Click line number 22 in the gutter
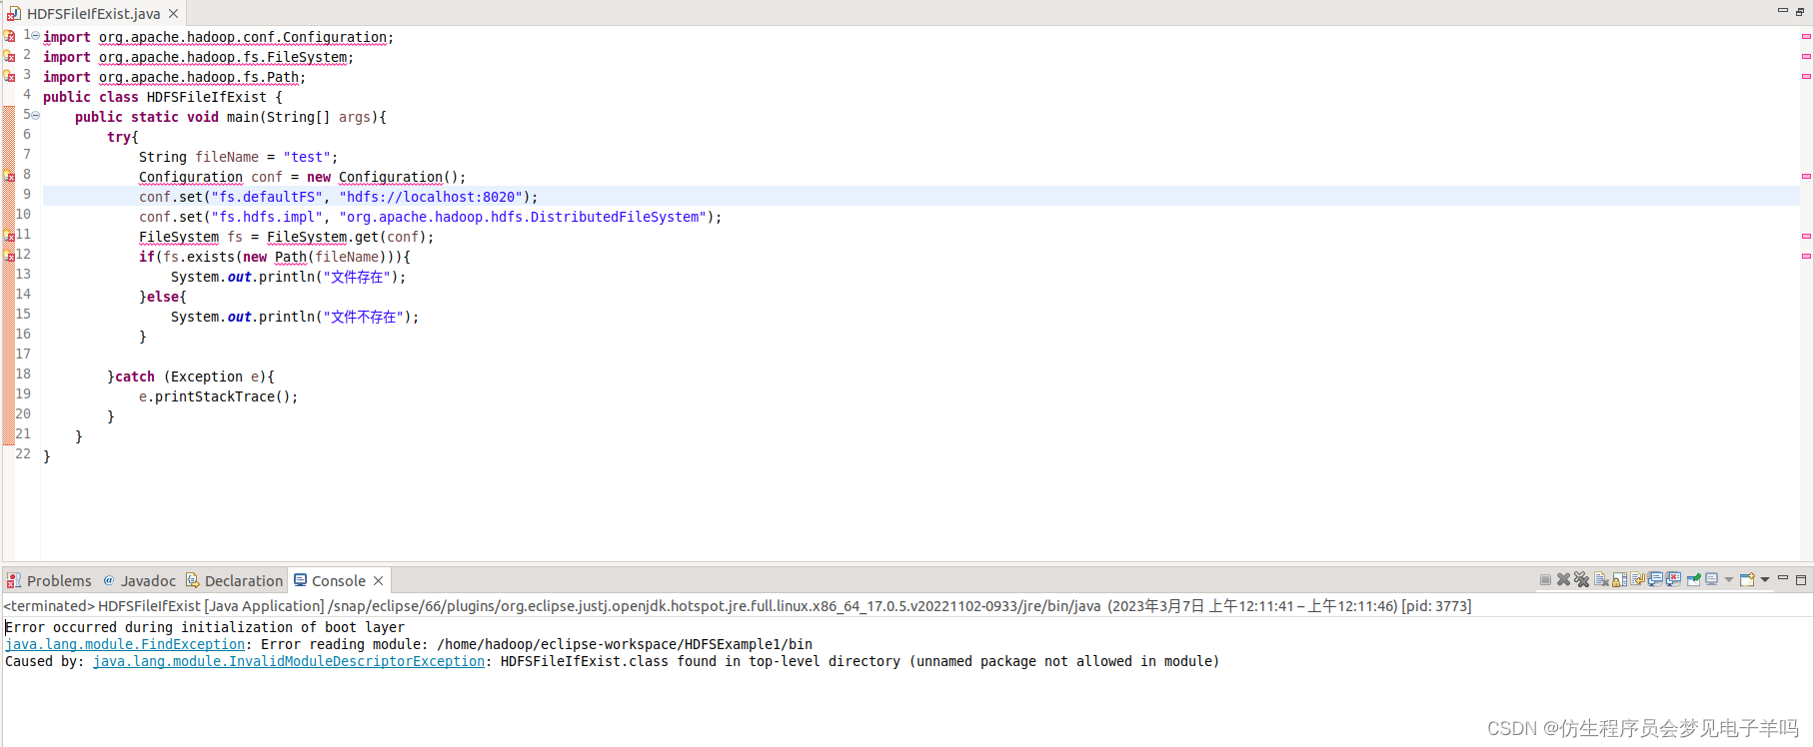This screenshot has height=747, width=1814. (23, 454)
